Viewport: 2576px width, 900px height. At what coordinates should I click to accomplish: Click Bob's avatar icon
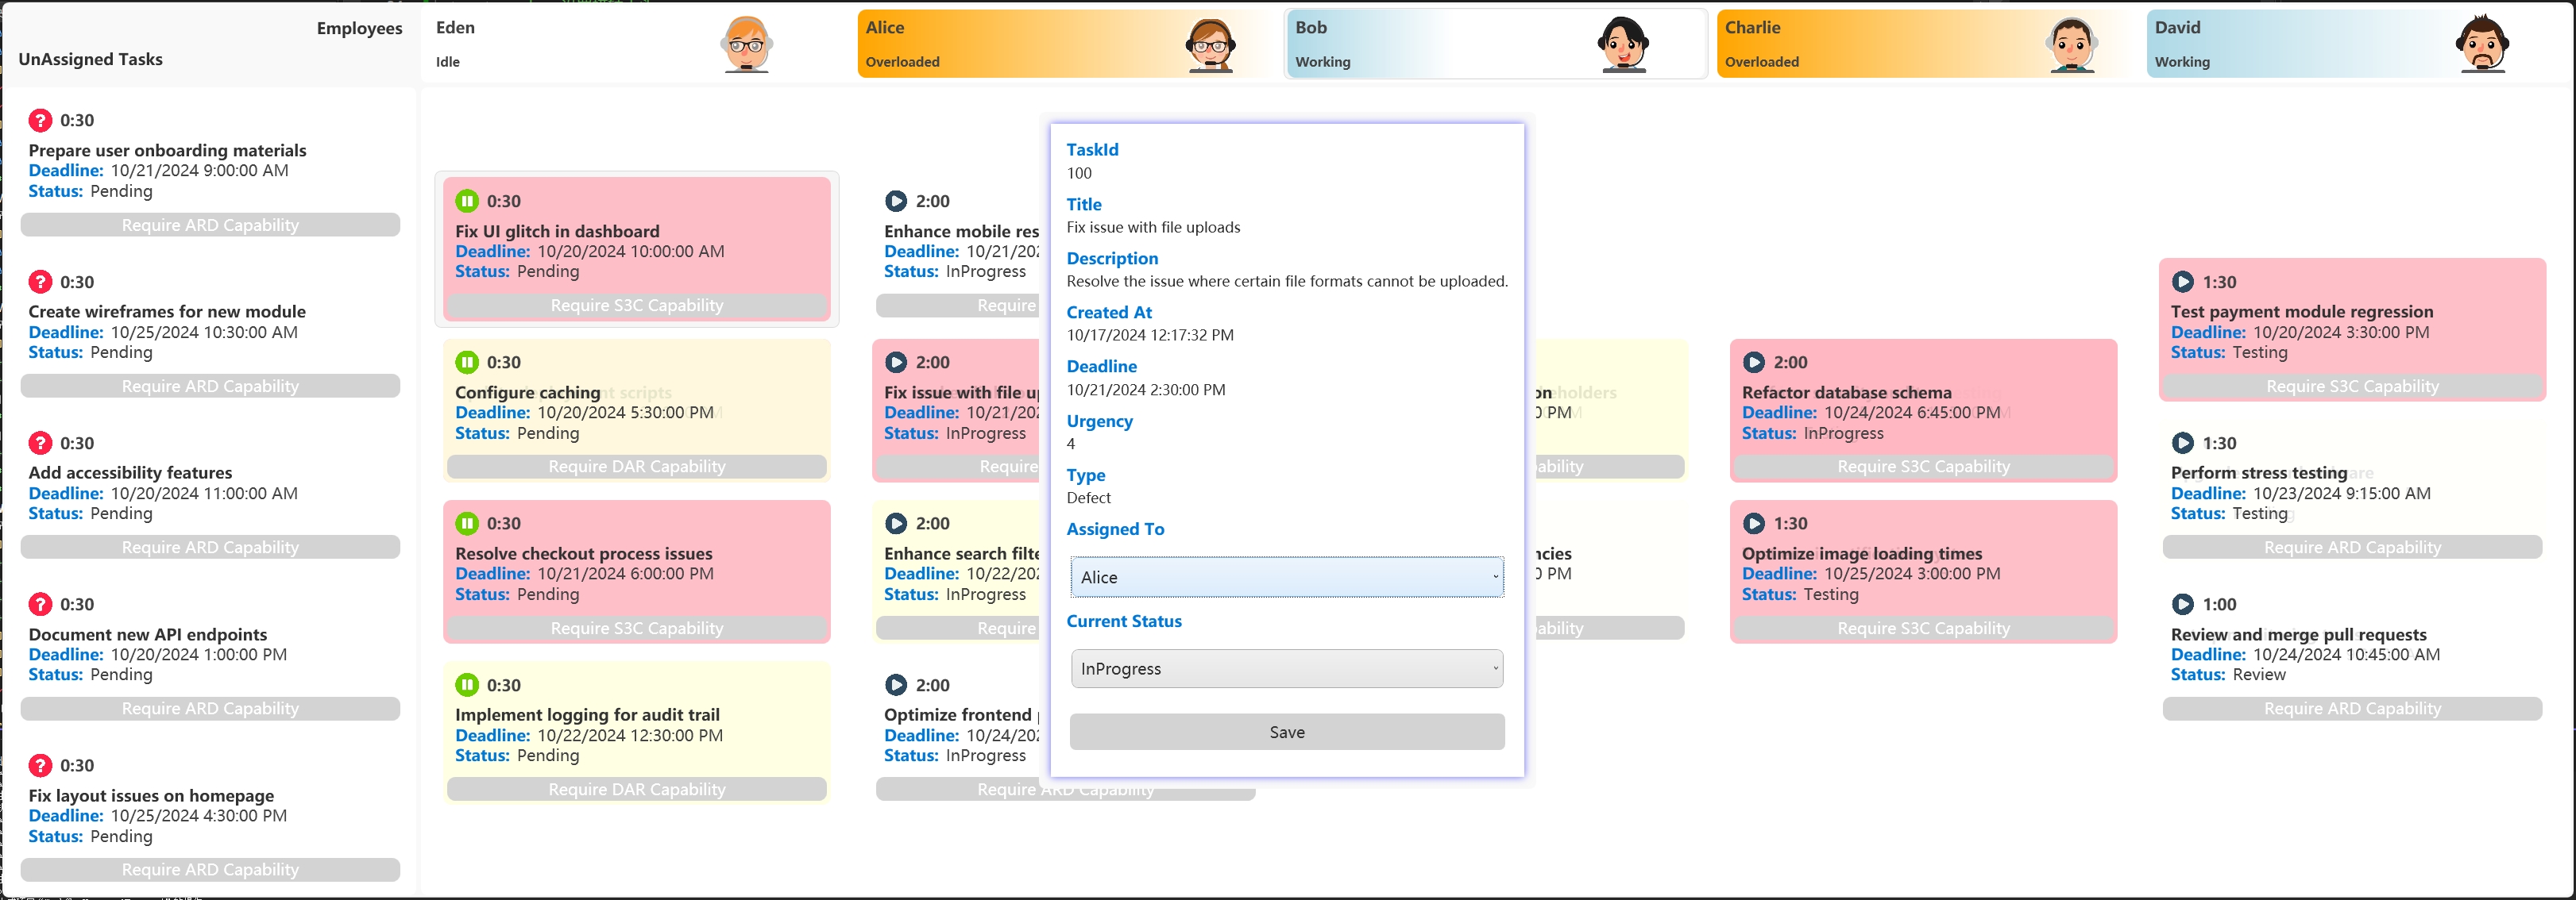1622,44
